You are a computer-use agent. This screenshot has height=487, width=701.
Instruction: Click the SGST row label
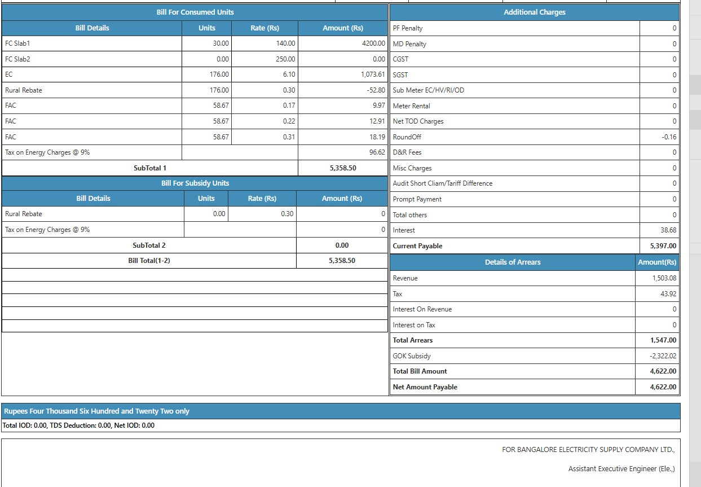coord(400,75)
